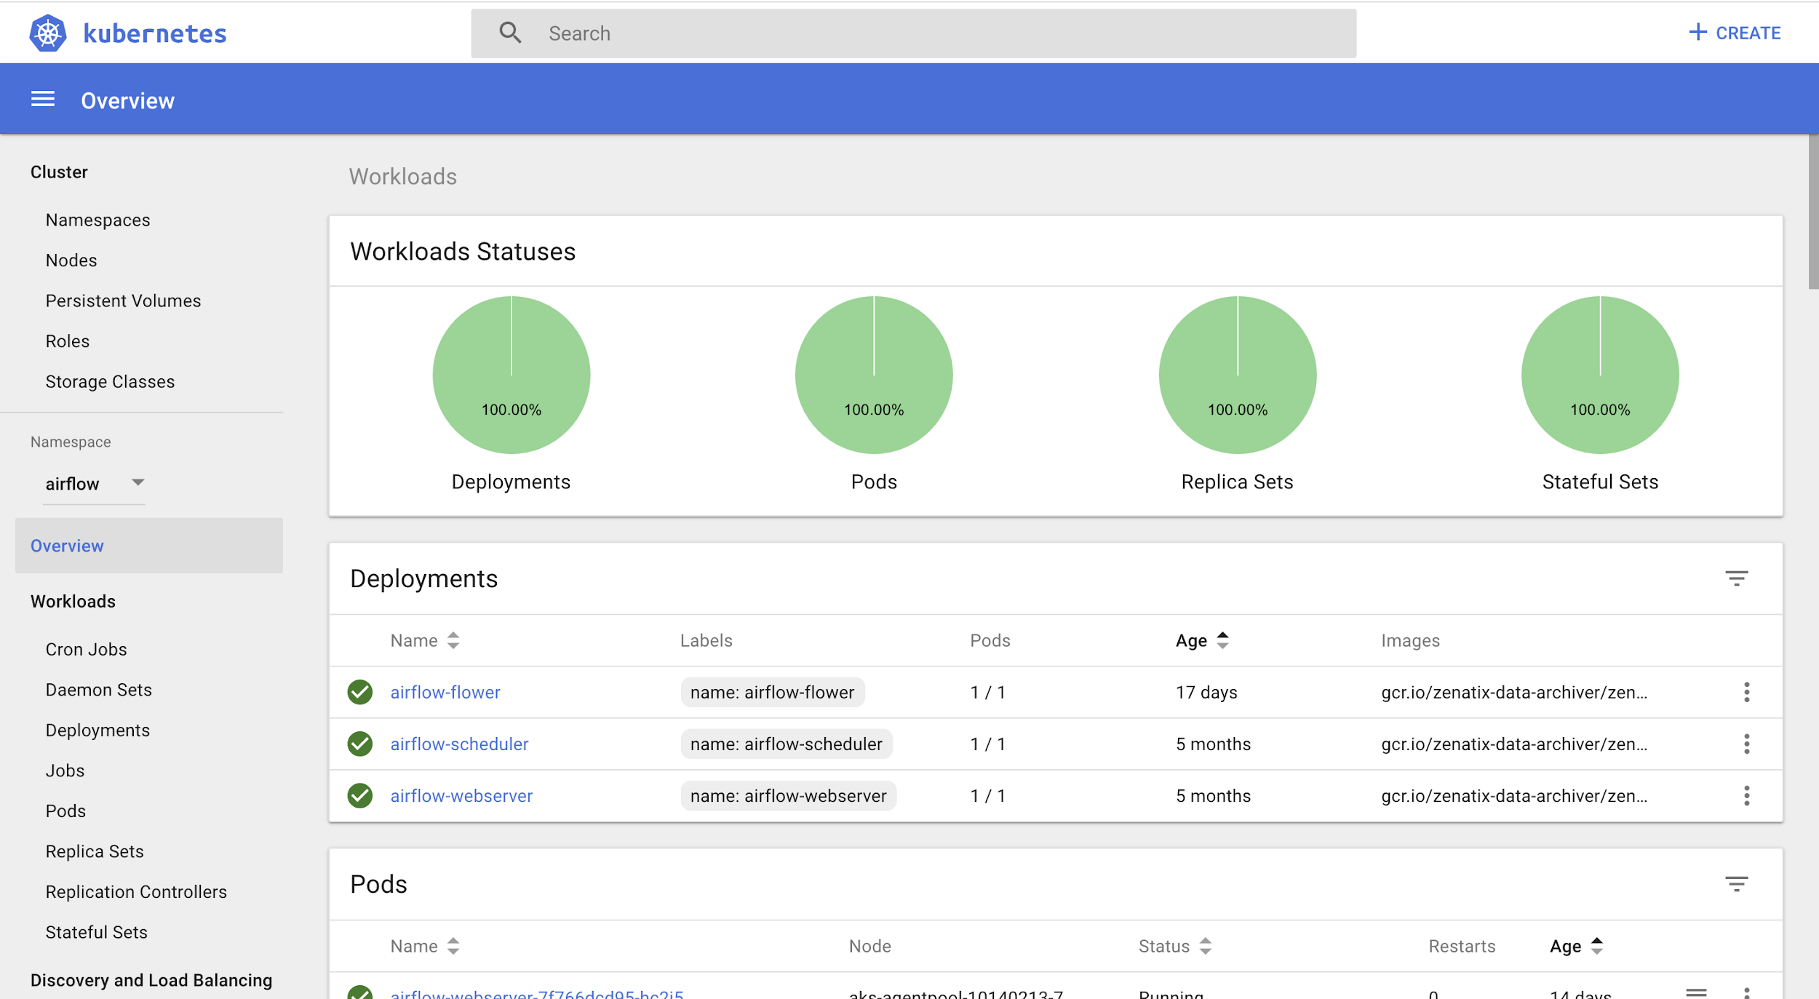Screen dimensions: 1819x999
Task: Select the airflow-webserver deployment link
Action: (x=461, y=795)
